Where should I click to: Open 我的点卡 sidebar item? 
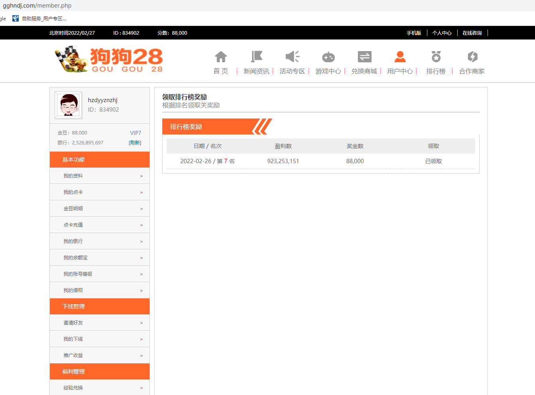click(73, 192)
